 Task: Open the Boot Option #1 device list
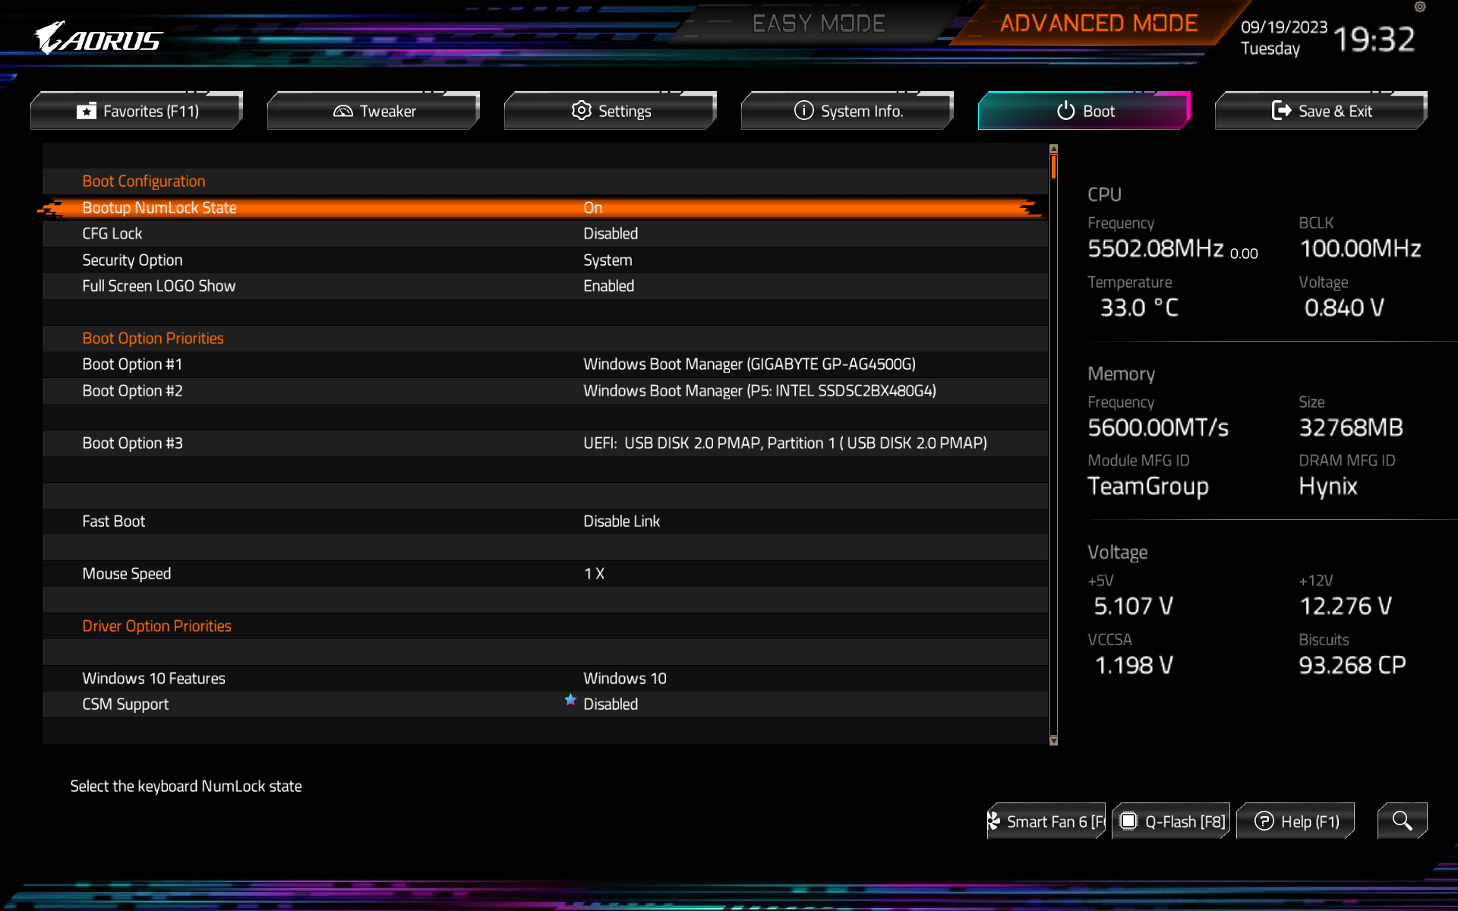[749, 364]
